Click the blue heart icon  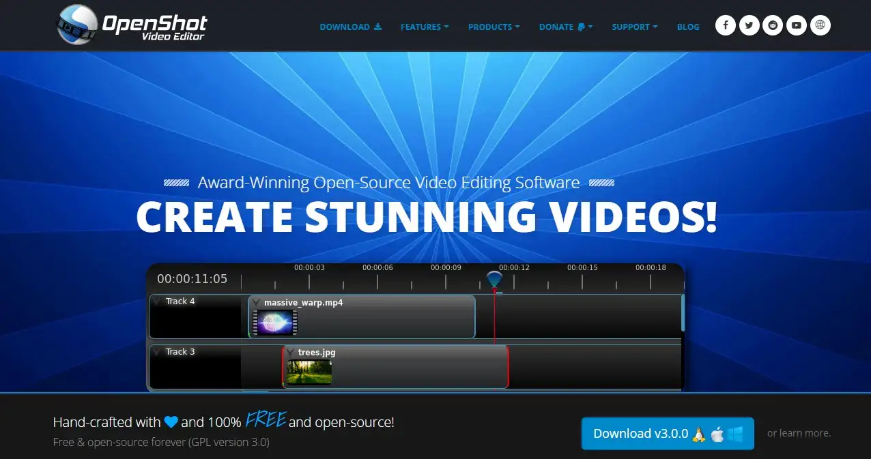point(171,422)
